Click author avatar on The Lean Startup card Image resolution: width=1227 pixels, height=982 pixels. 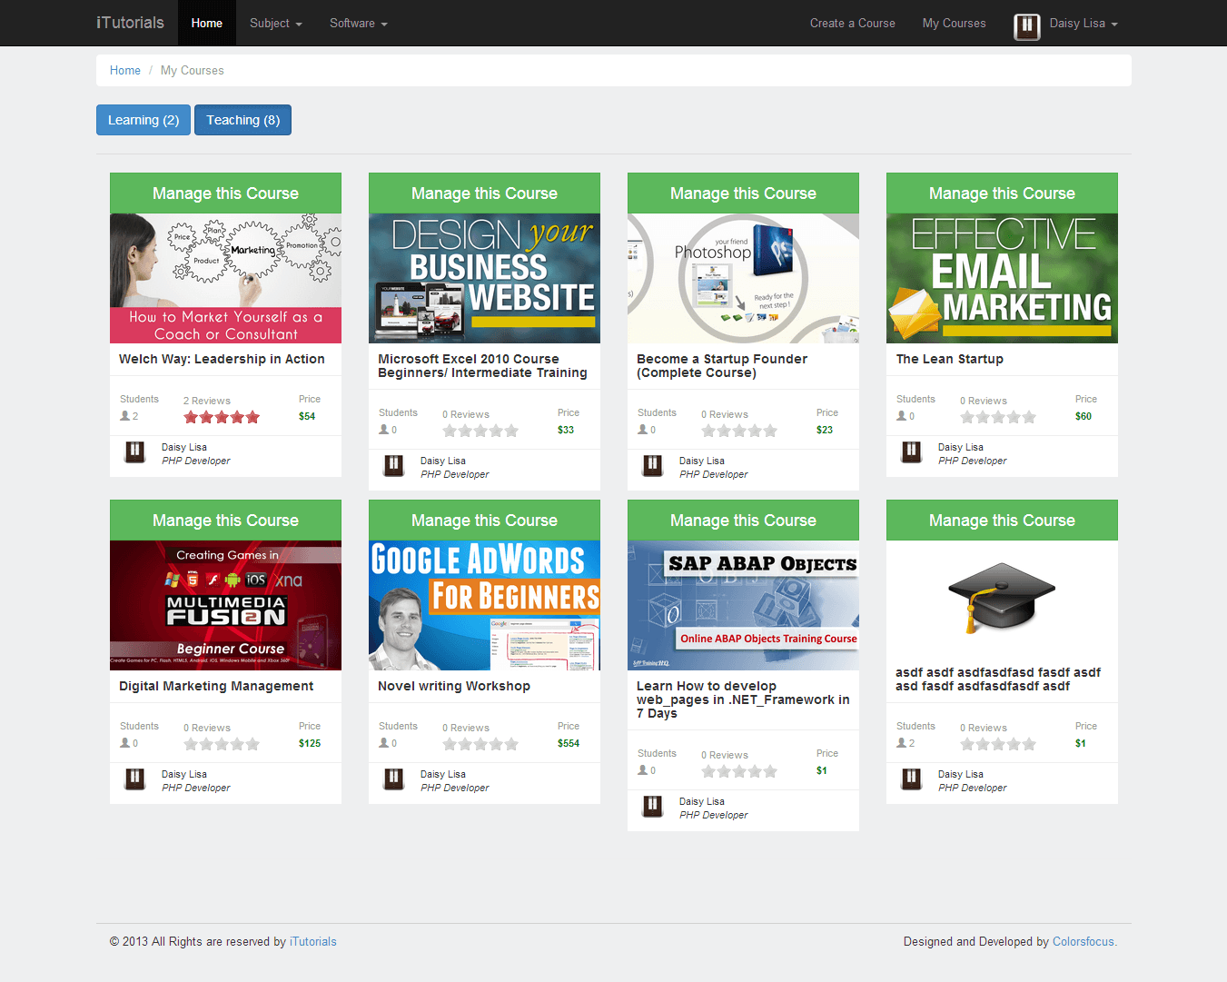coord(912,451)
